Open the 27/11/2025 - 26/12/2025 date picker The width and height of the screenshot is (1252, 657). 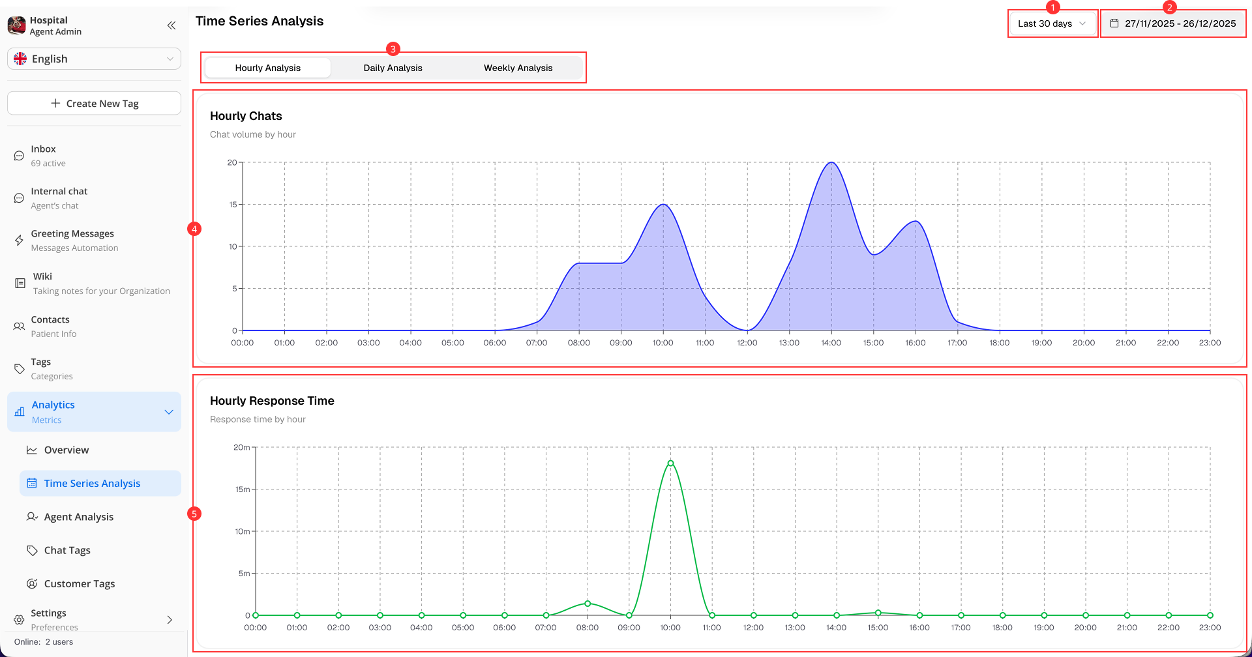[x=1172, y=23]
